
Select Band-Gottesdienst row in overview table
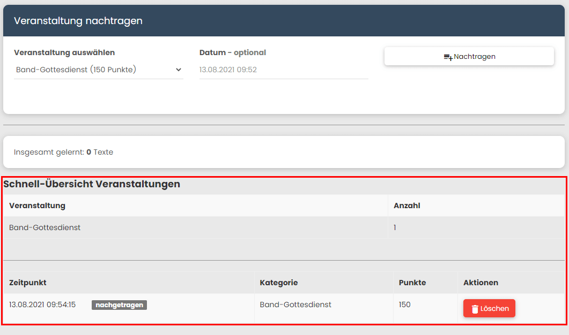45,227
